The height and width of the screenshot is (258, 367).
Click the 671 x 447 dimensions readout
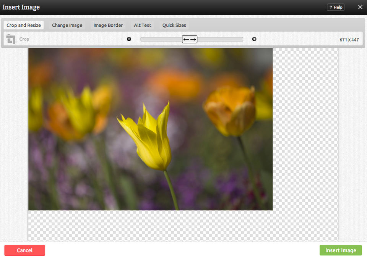349,40
